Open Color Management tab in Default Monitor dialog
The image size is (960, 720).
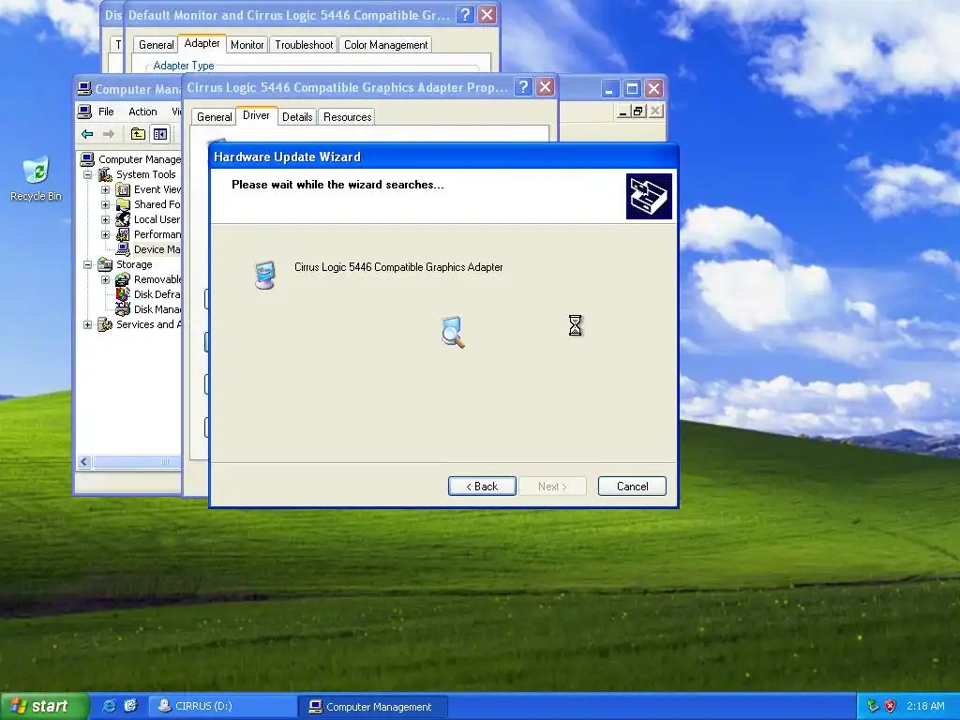coord(385,45)
